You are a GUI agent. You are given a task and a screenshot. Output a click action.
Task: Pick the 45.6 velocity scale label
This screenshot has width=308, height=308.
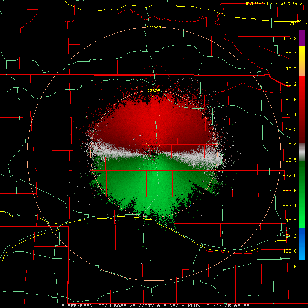point(291,99)
